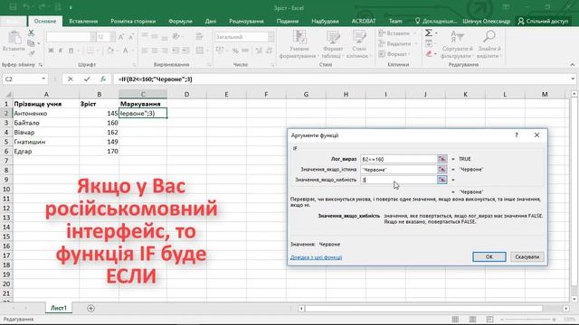This screenshot has height=325, width=579.
Task: Align text left in cell
Action: click(145, 51)
